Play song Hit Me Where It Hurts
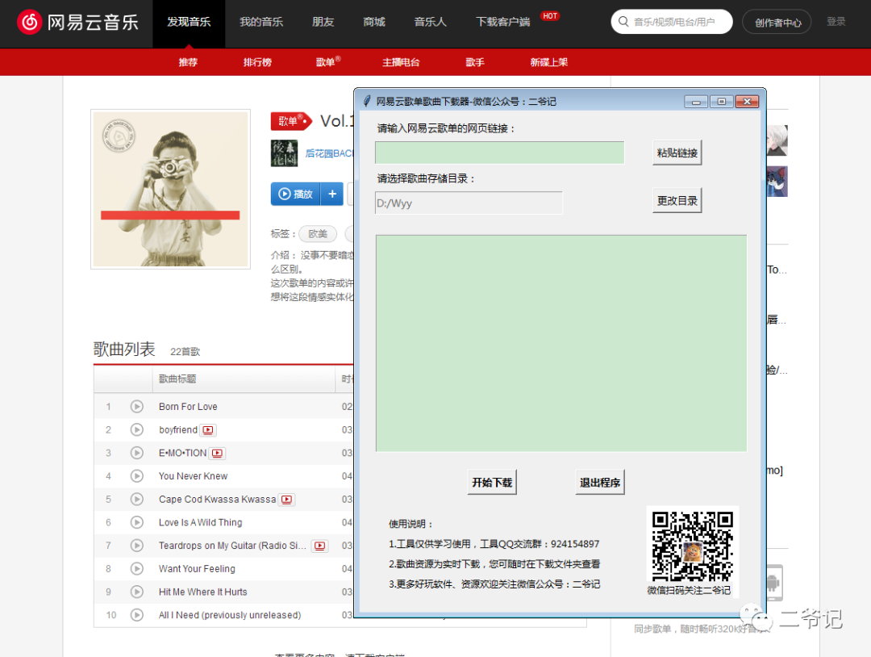The image size is (871, 657). [136, 592]
